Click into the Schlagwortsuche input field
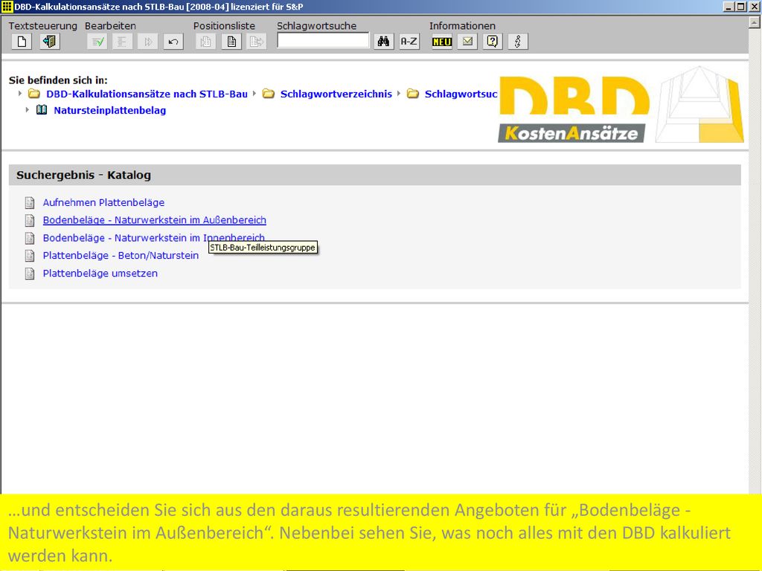Screen dimensions: 762x571 coord(323,41)
